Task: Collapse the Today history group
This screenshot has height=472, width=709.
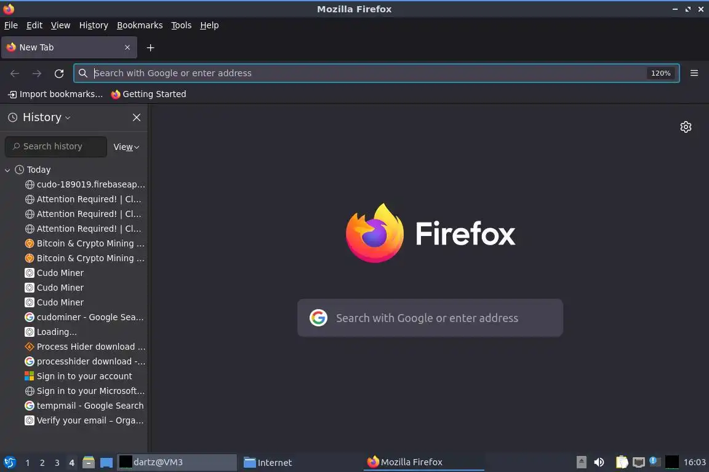Action: click(7, 170)
